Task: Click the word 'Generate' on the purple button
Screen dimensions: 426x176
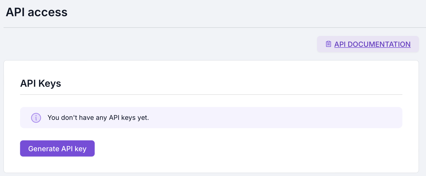Action: [44, 149]
